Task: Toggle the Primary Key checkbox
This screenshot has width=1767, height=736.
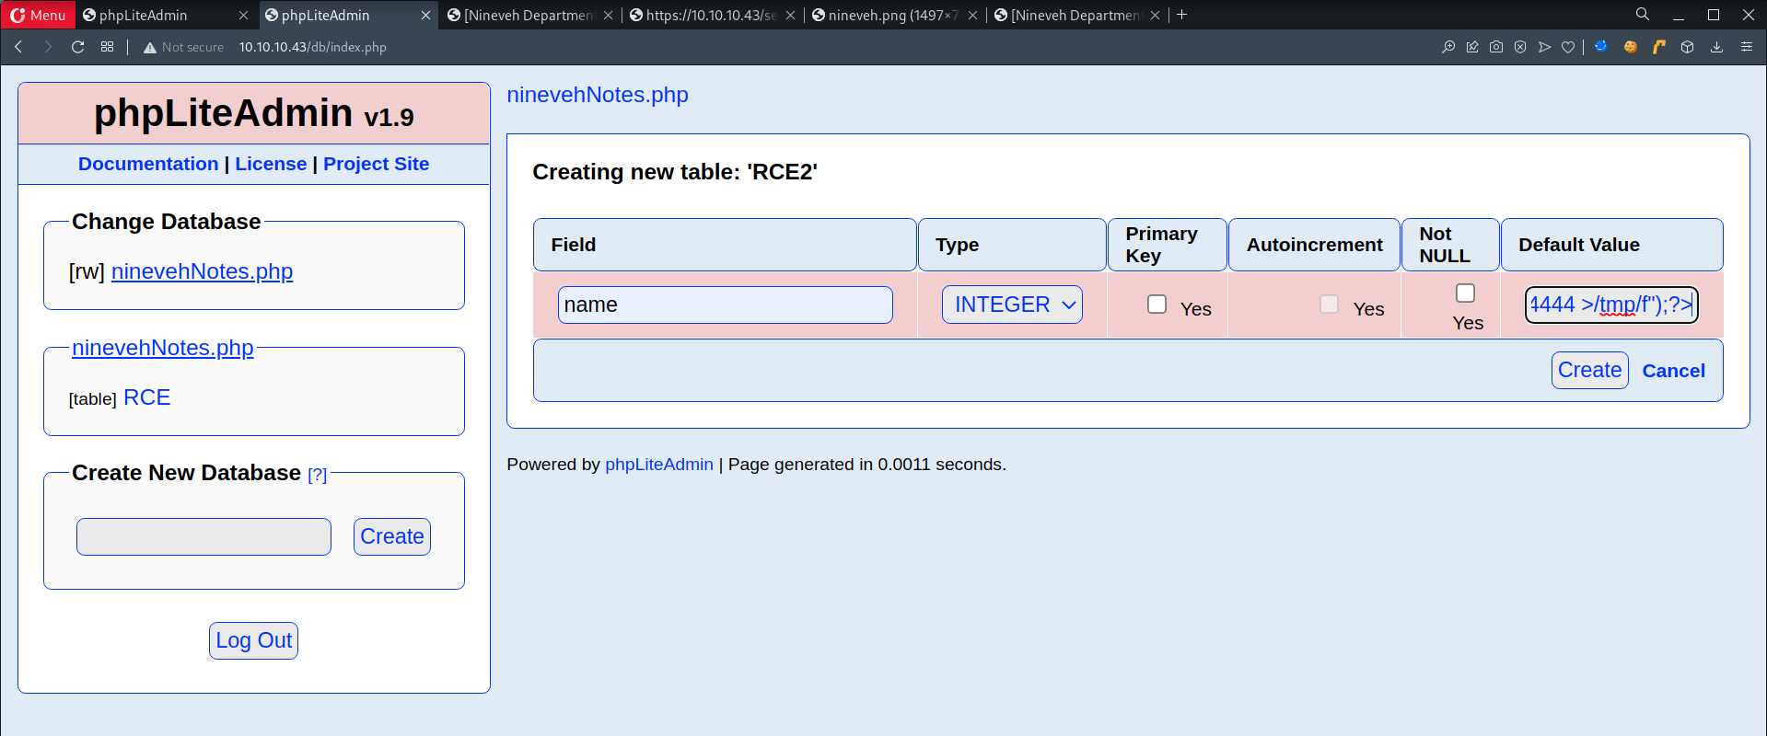Action: point(1157,305)
